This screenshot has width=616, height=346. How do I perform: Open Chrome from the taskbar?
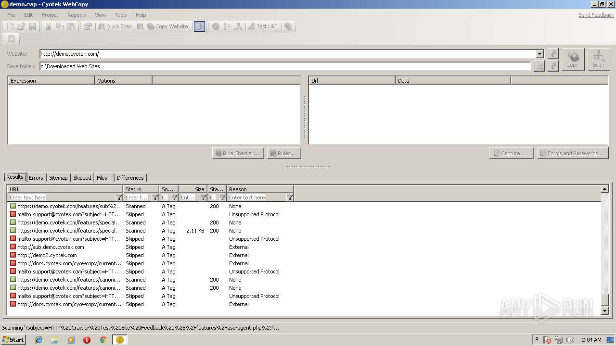103,340
